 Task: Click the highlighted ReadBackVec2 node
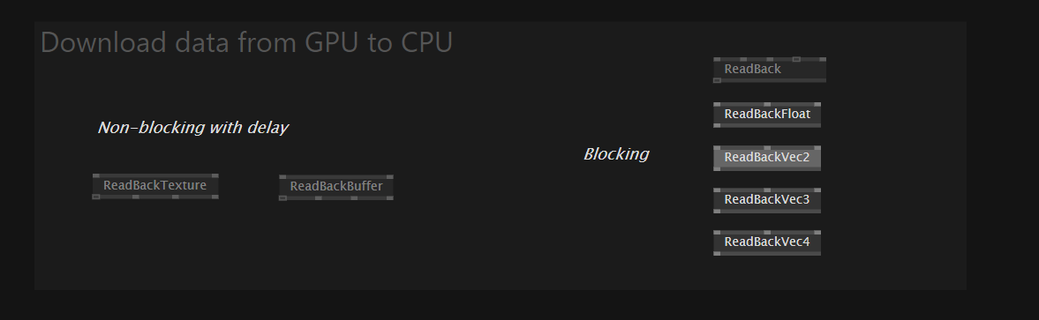click(x=766, y=157)
